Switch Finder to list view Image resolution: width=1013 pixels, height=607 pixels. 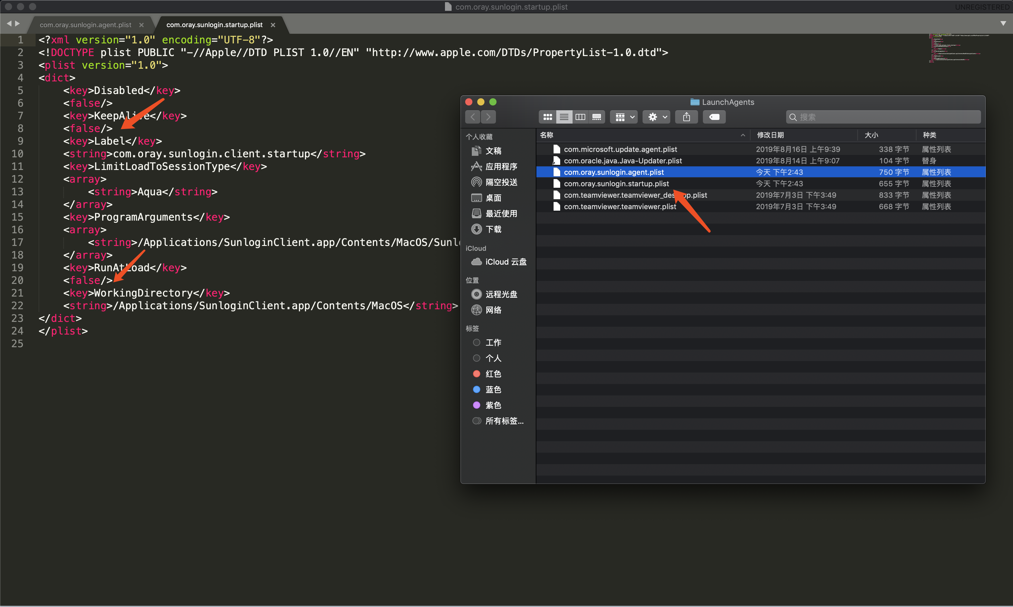pos(564,117)
